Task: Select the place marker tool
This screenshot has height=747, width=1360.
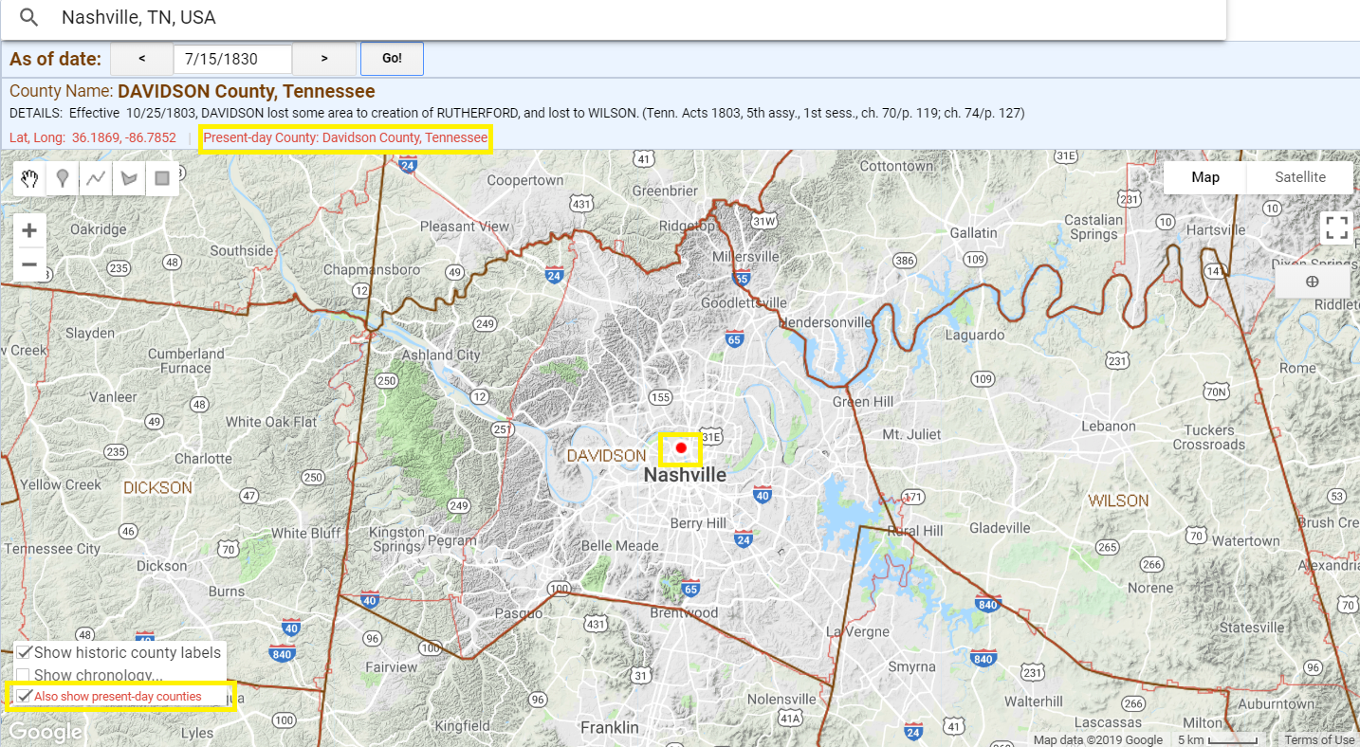Action: 62,177
